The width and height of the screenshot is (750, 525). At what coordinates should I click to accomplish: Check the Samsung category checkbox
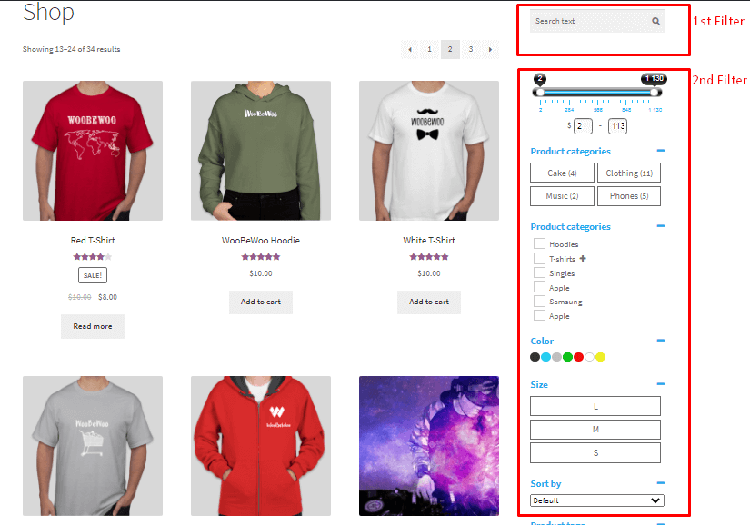539,301
